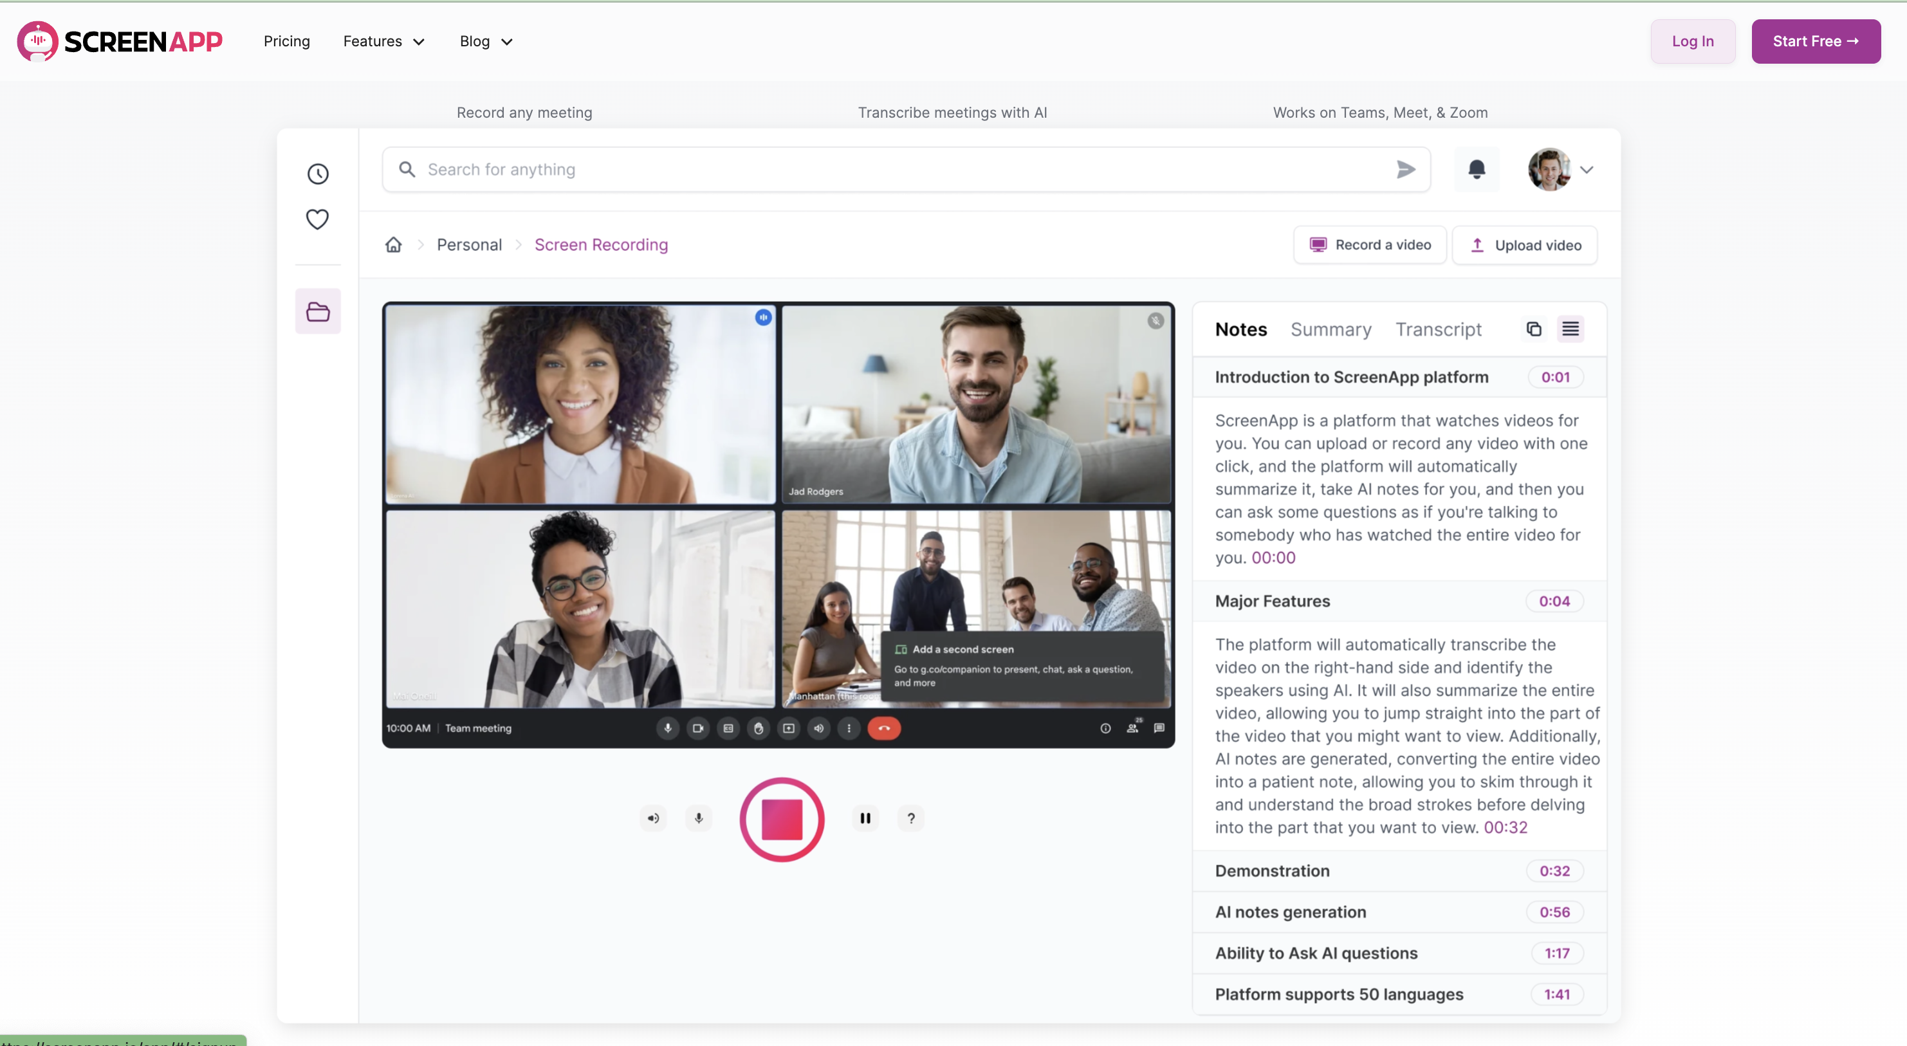Click the favorites heart icon
Viewport: 1907px width, 1046px height.
318,219
